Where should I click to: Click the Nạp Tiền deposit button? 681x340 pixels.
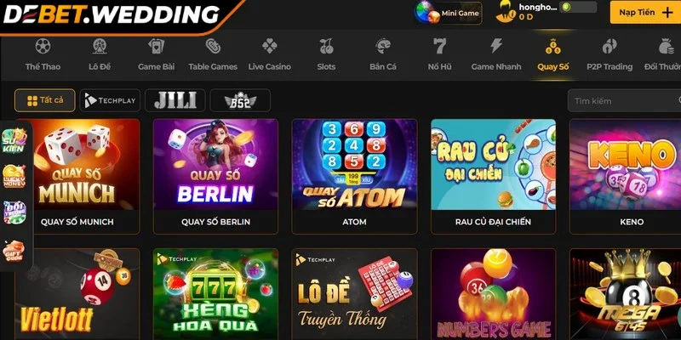pos(645,12)
